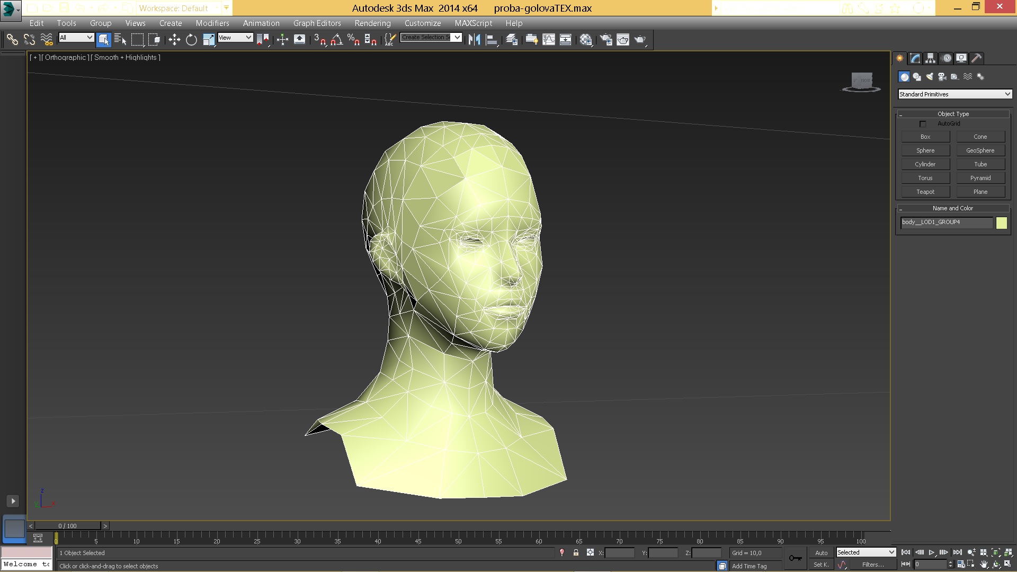The width and height of the screenshot is (1017, 572).
Task: Click the Select by Name icon
Action: 120,40
